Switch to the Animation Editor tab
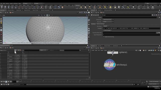Image resolution: width=161 pixels, height=90 pixels. [x=11, y=10]
